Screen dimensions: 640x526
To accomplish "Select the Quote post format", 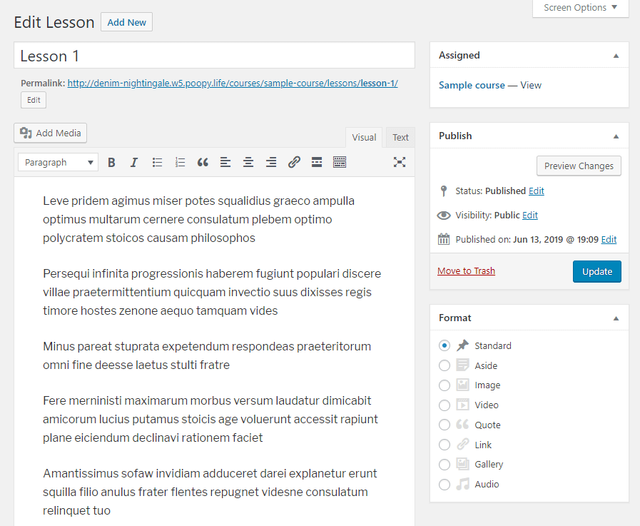I will click(x=445, y=425).
